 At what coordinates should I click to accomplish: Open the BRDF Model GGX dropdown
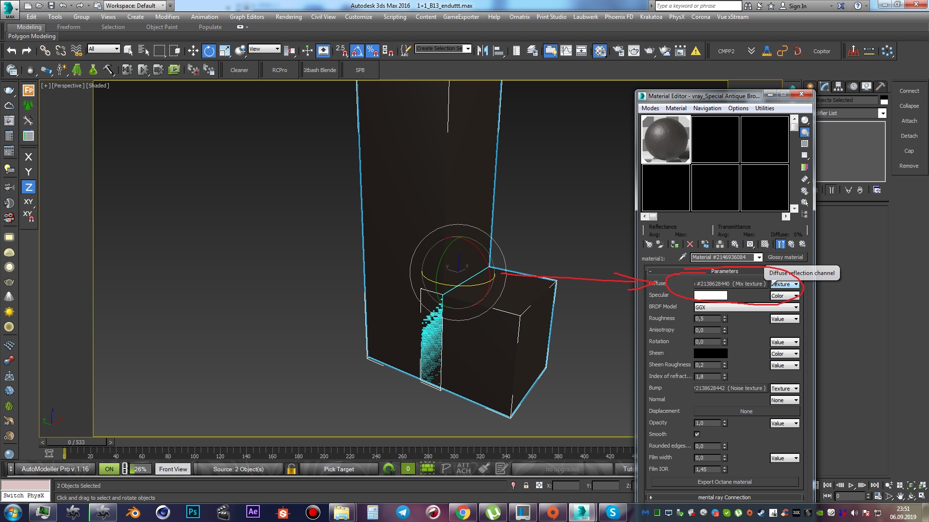coord(746,307)
